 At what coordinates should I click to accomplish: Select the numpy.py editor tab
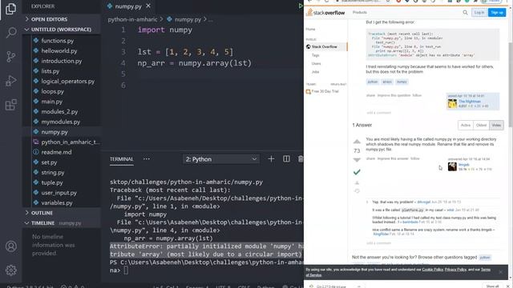[x=128, y=6]
